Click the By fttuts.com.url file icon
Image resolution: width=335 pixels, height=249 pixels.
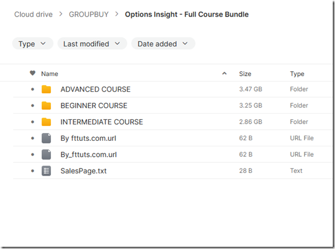coord(46,138)
